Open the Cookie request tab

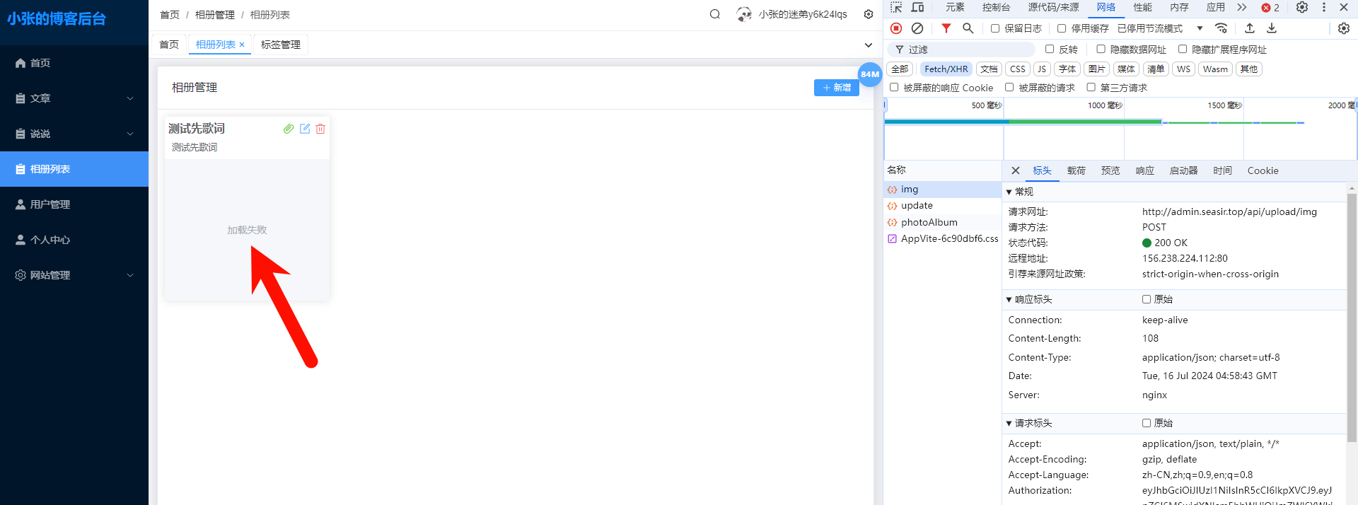coord(1263,170)
